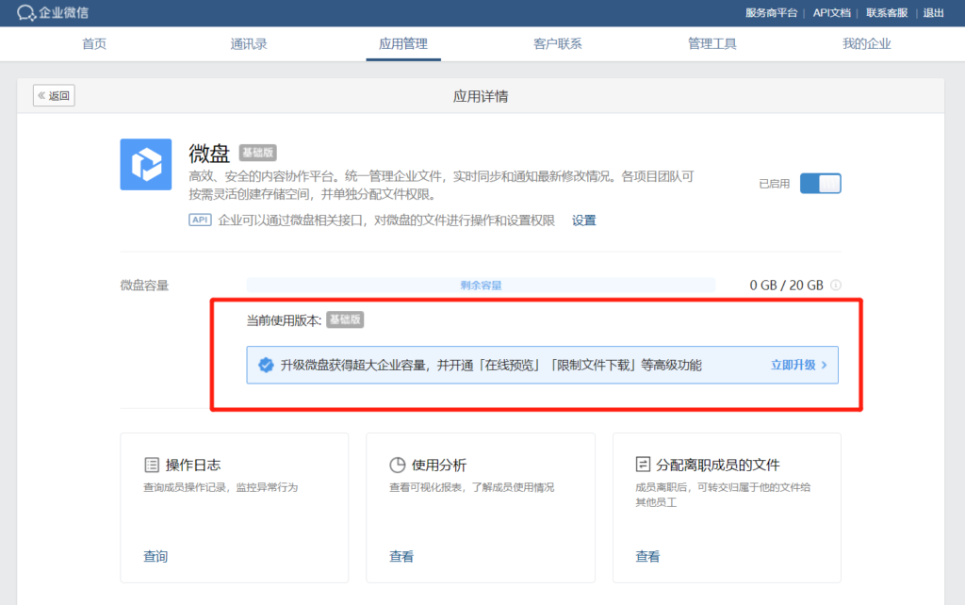Click the 企业微信 logo icon
Viewport: 965px width, 605px height.
[x=25, y=12]
